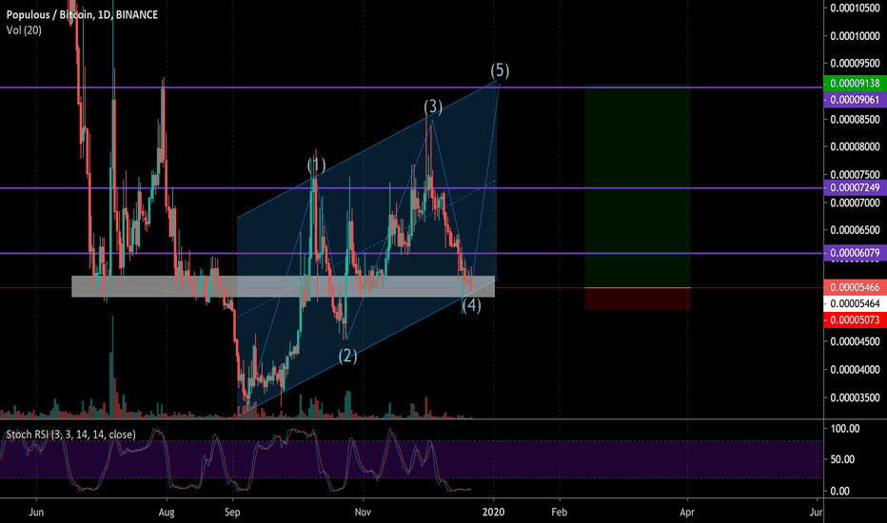Click the 50.00 Stoch RSI scale value
The width and height of the screenshot is (887, 523).
(843, 459)
